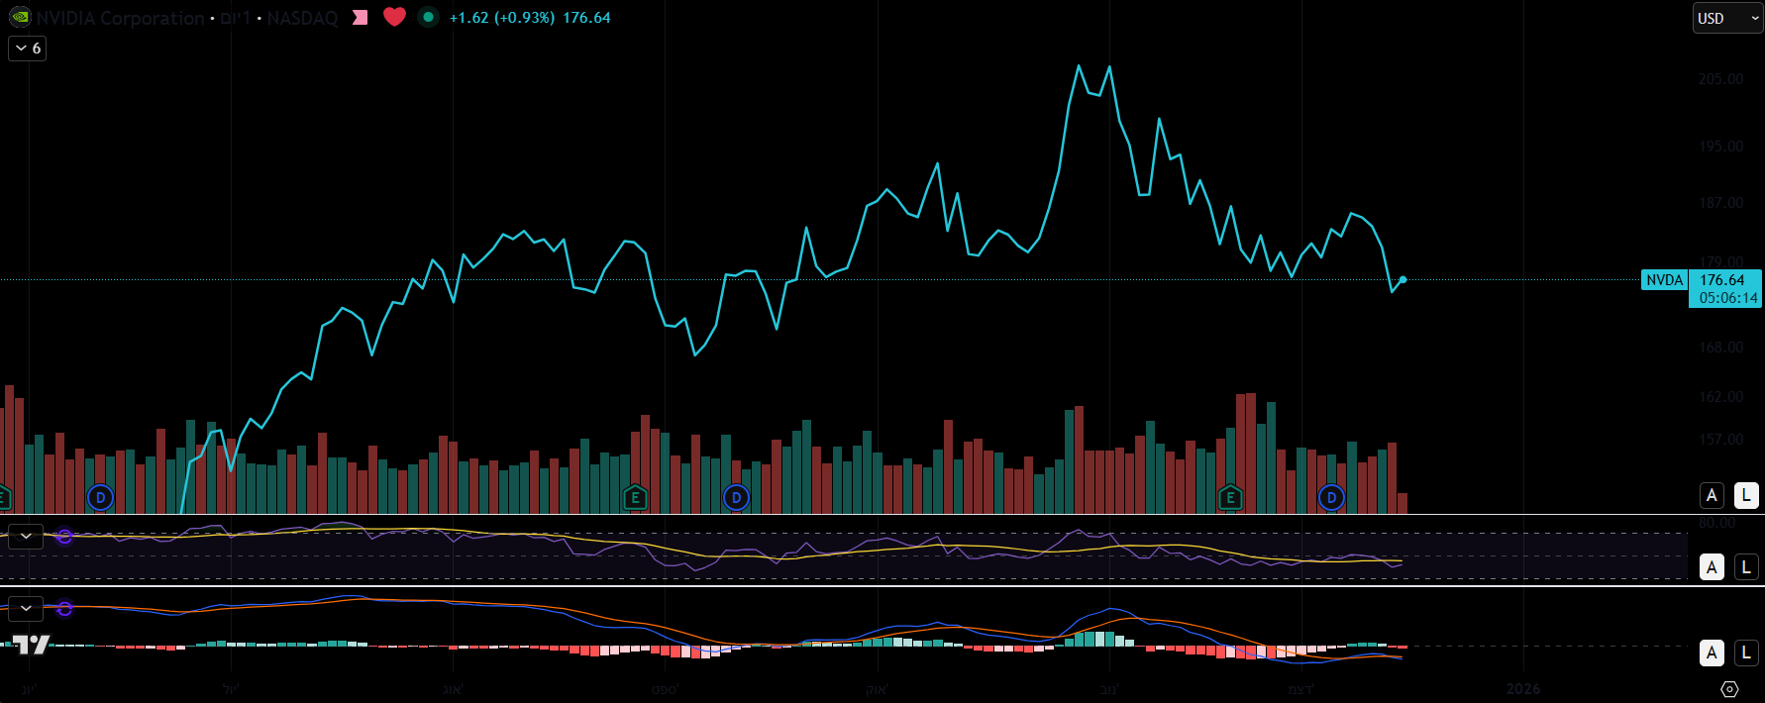Image resolution: width=1765 pixels, height=703 pixels.
Task: Click the red heart favorite icon
Action: coord(394,17)
